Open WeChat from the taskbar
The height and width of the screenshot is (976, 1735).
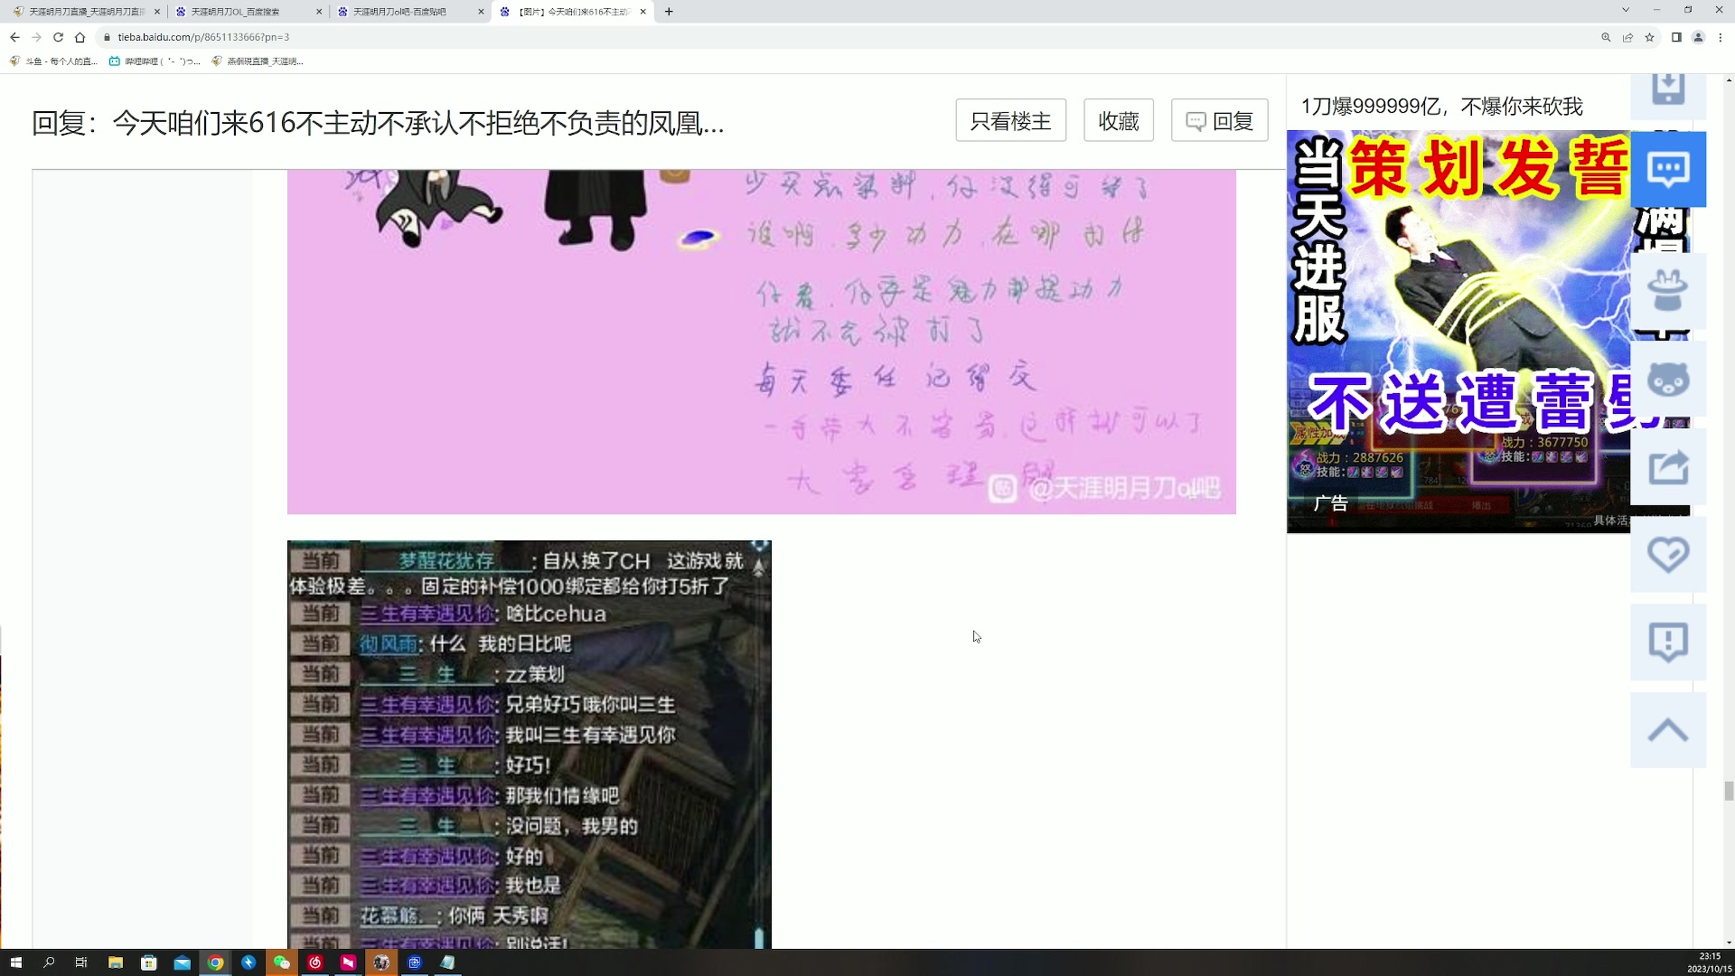282,962
